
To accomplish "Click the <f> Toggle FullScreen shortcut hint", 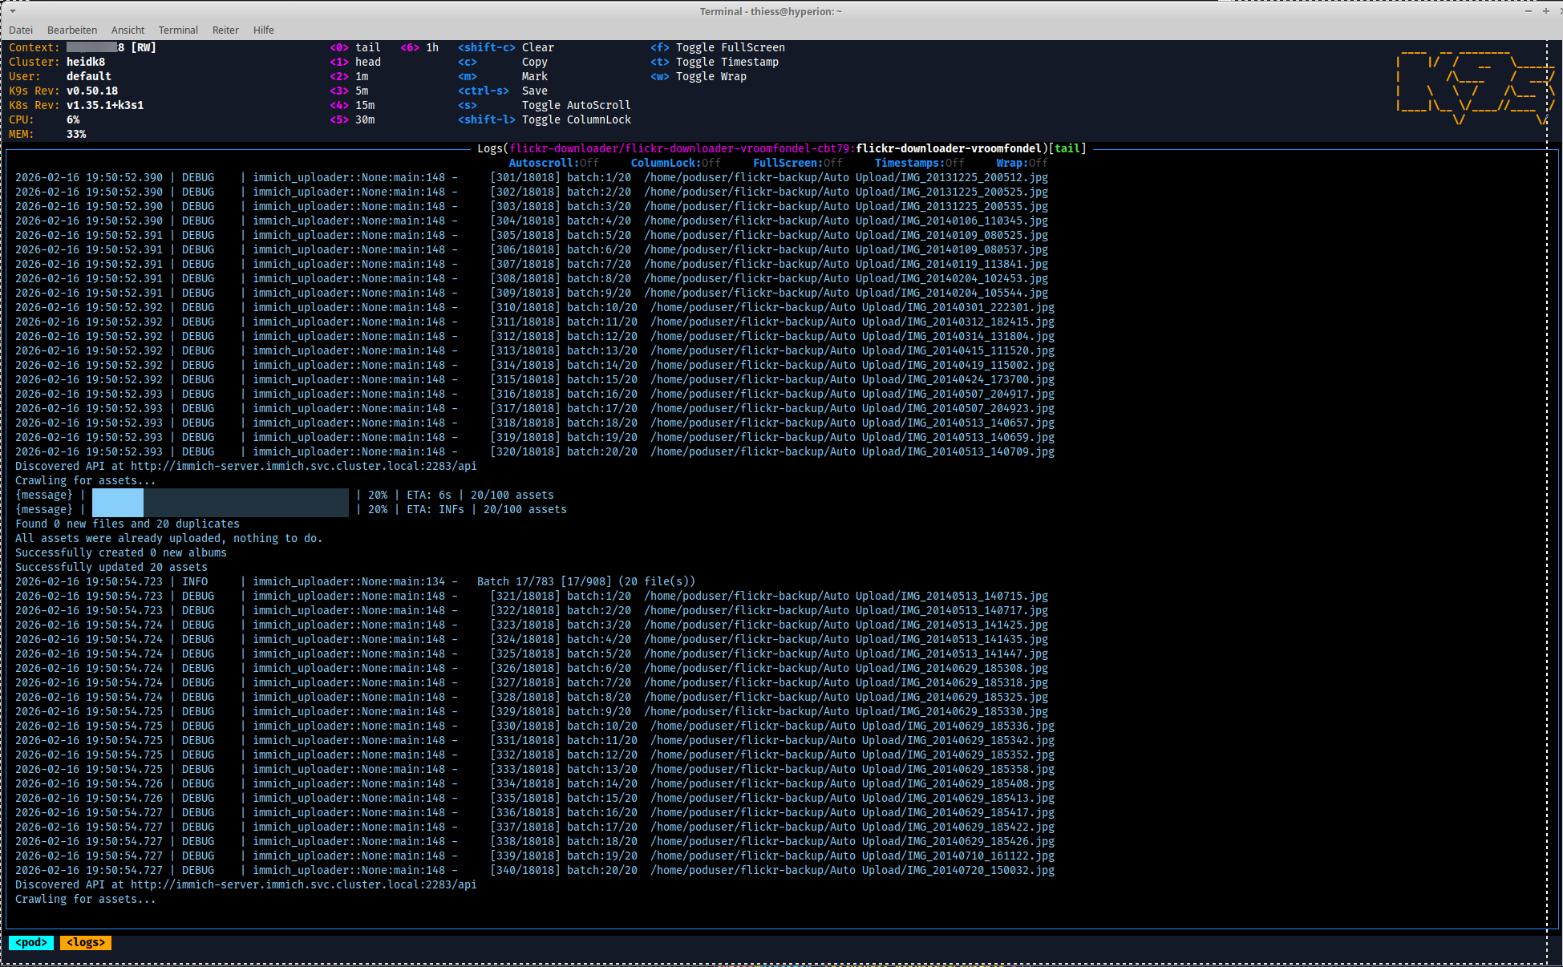I will pos(717,47).
